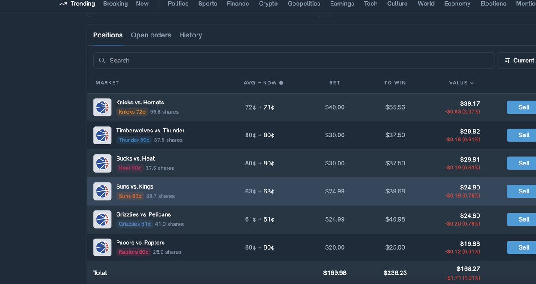Screen dimensions: 536x284
Task: Click the $39.17 position value
Action: (x=470, y=103)
